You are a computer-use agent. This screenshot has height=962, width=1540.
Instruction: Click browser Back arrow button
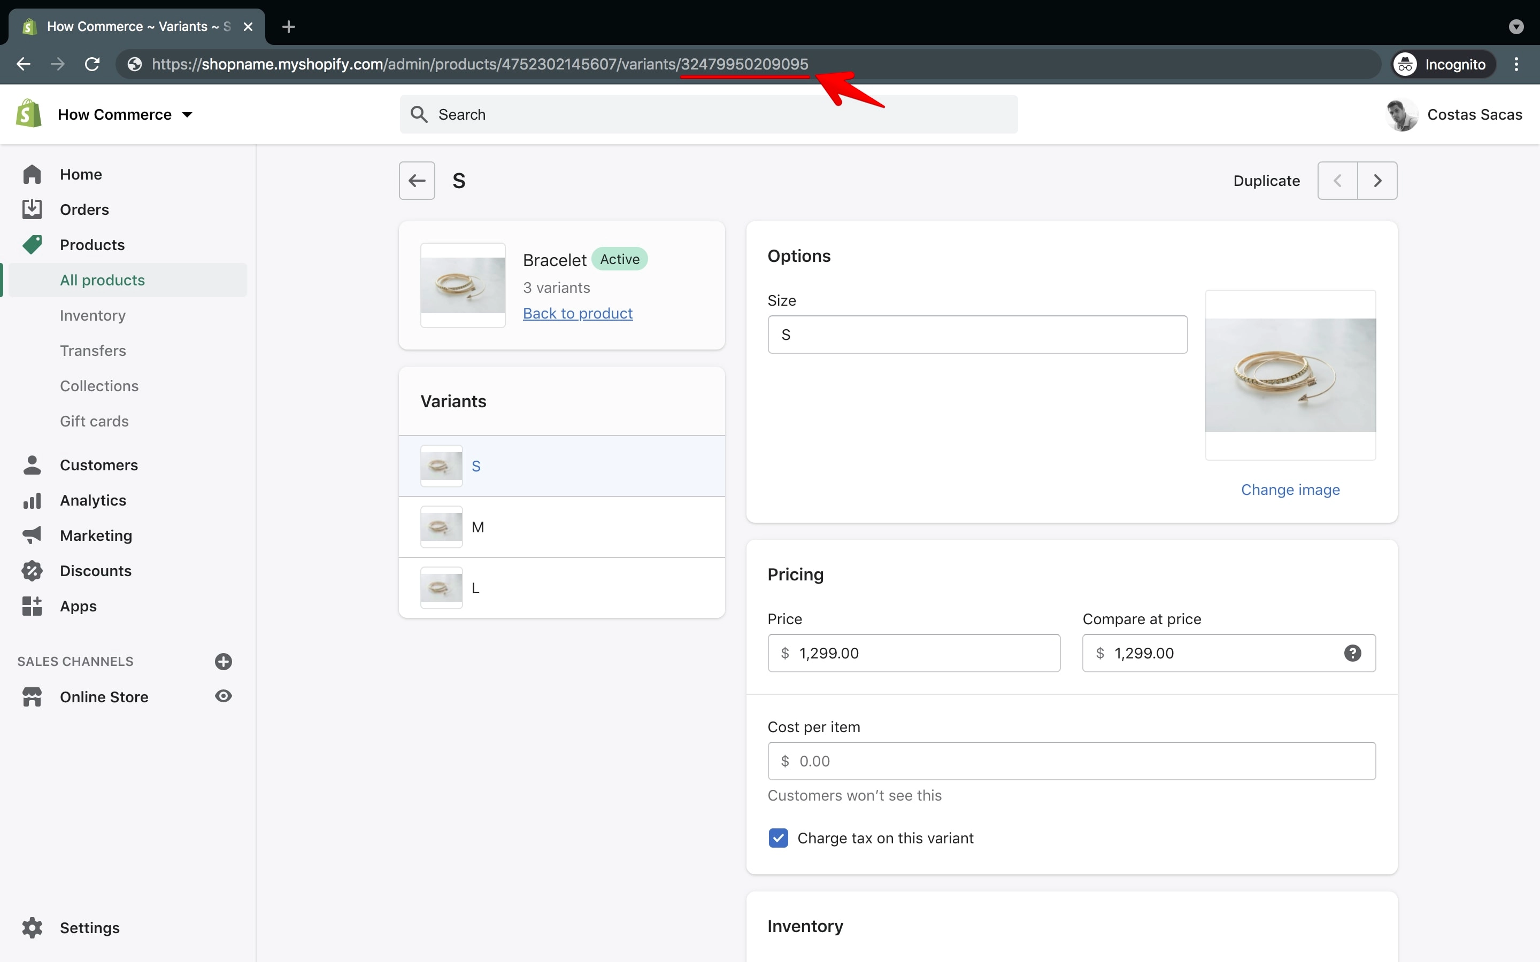(24, 64)
